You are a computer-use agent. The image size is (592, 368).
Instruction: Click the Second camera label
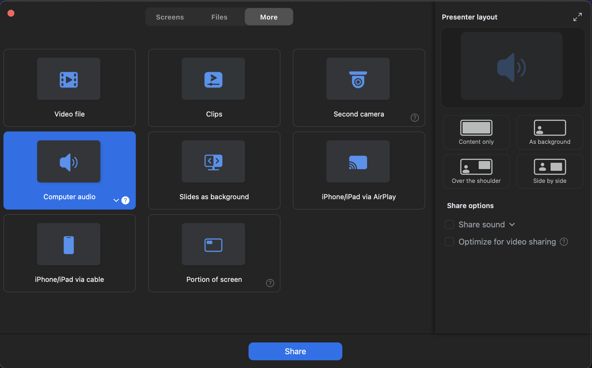point(359,114)
